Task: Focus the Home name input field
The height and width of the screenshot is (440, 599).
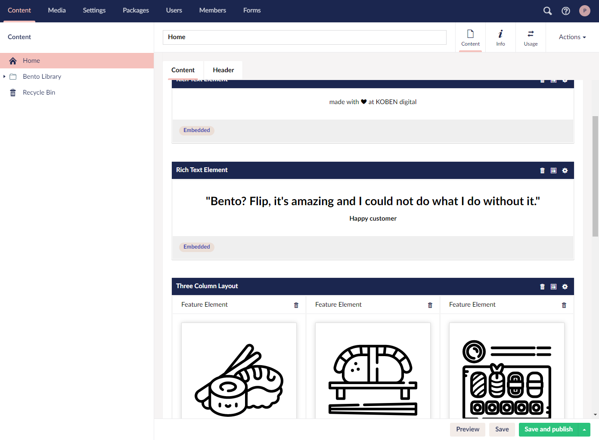Action: (304, 37)
